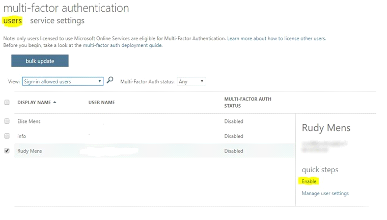Screen dimensions: 387x220
Task: Switch to the users tab
Action: tap(13, 21)
